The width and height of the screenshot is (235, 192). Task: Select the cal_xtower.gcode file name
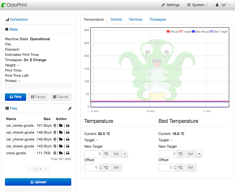[20, 132]
